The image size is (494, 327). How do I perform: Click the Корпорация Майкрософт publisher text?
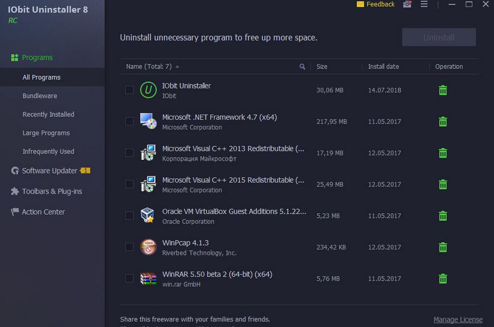pos(199,159)
